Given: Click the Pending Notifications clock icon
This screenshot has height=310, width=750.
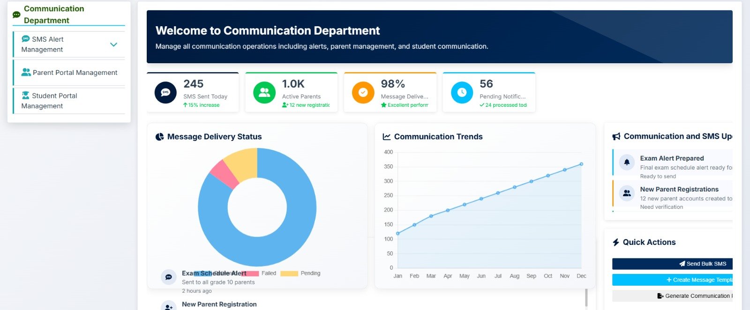Looking at the screenshot, I should [462, 92].
